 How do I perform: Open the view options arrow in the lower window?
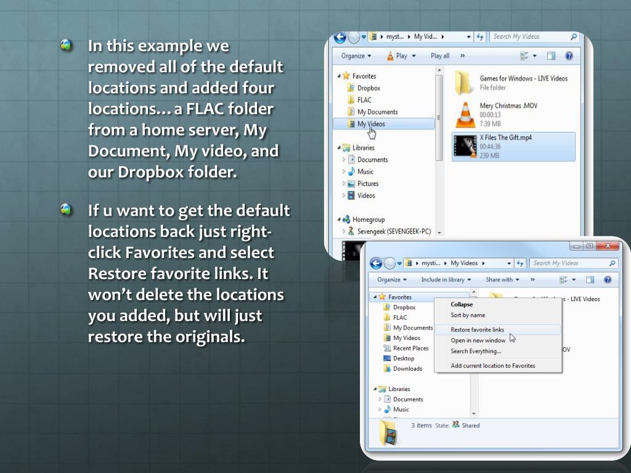[x=574, y=280]
